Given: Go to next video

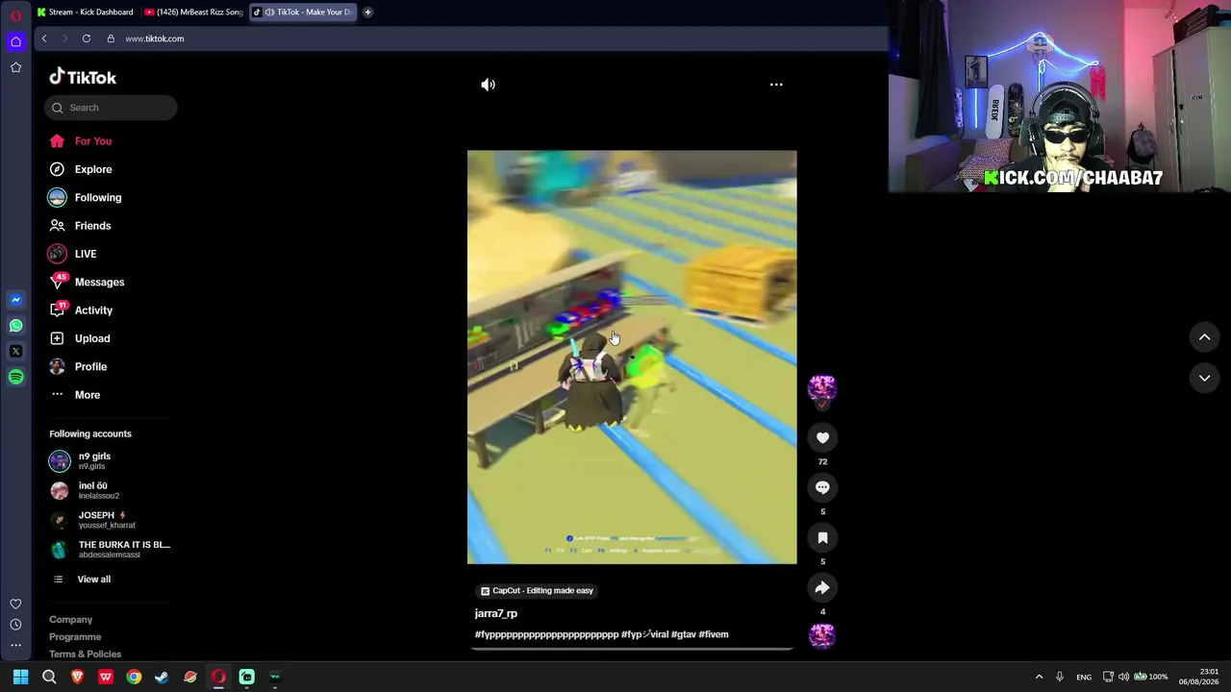Looking at the screenshot, I should [1204, 379].
